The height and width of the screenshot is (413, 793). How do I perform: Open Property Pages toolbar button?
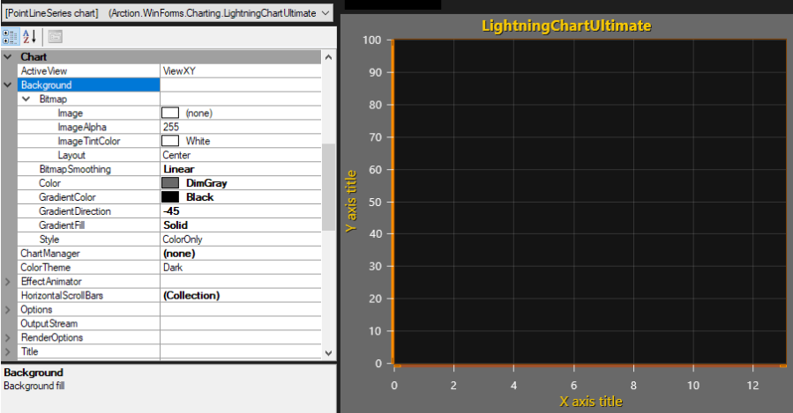coord(55,37)
